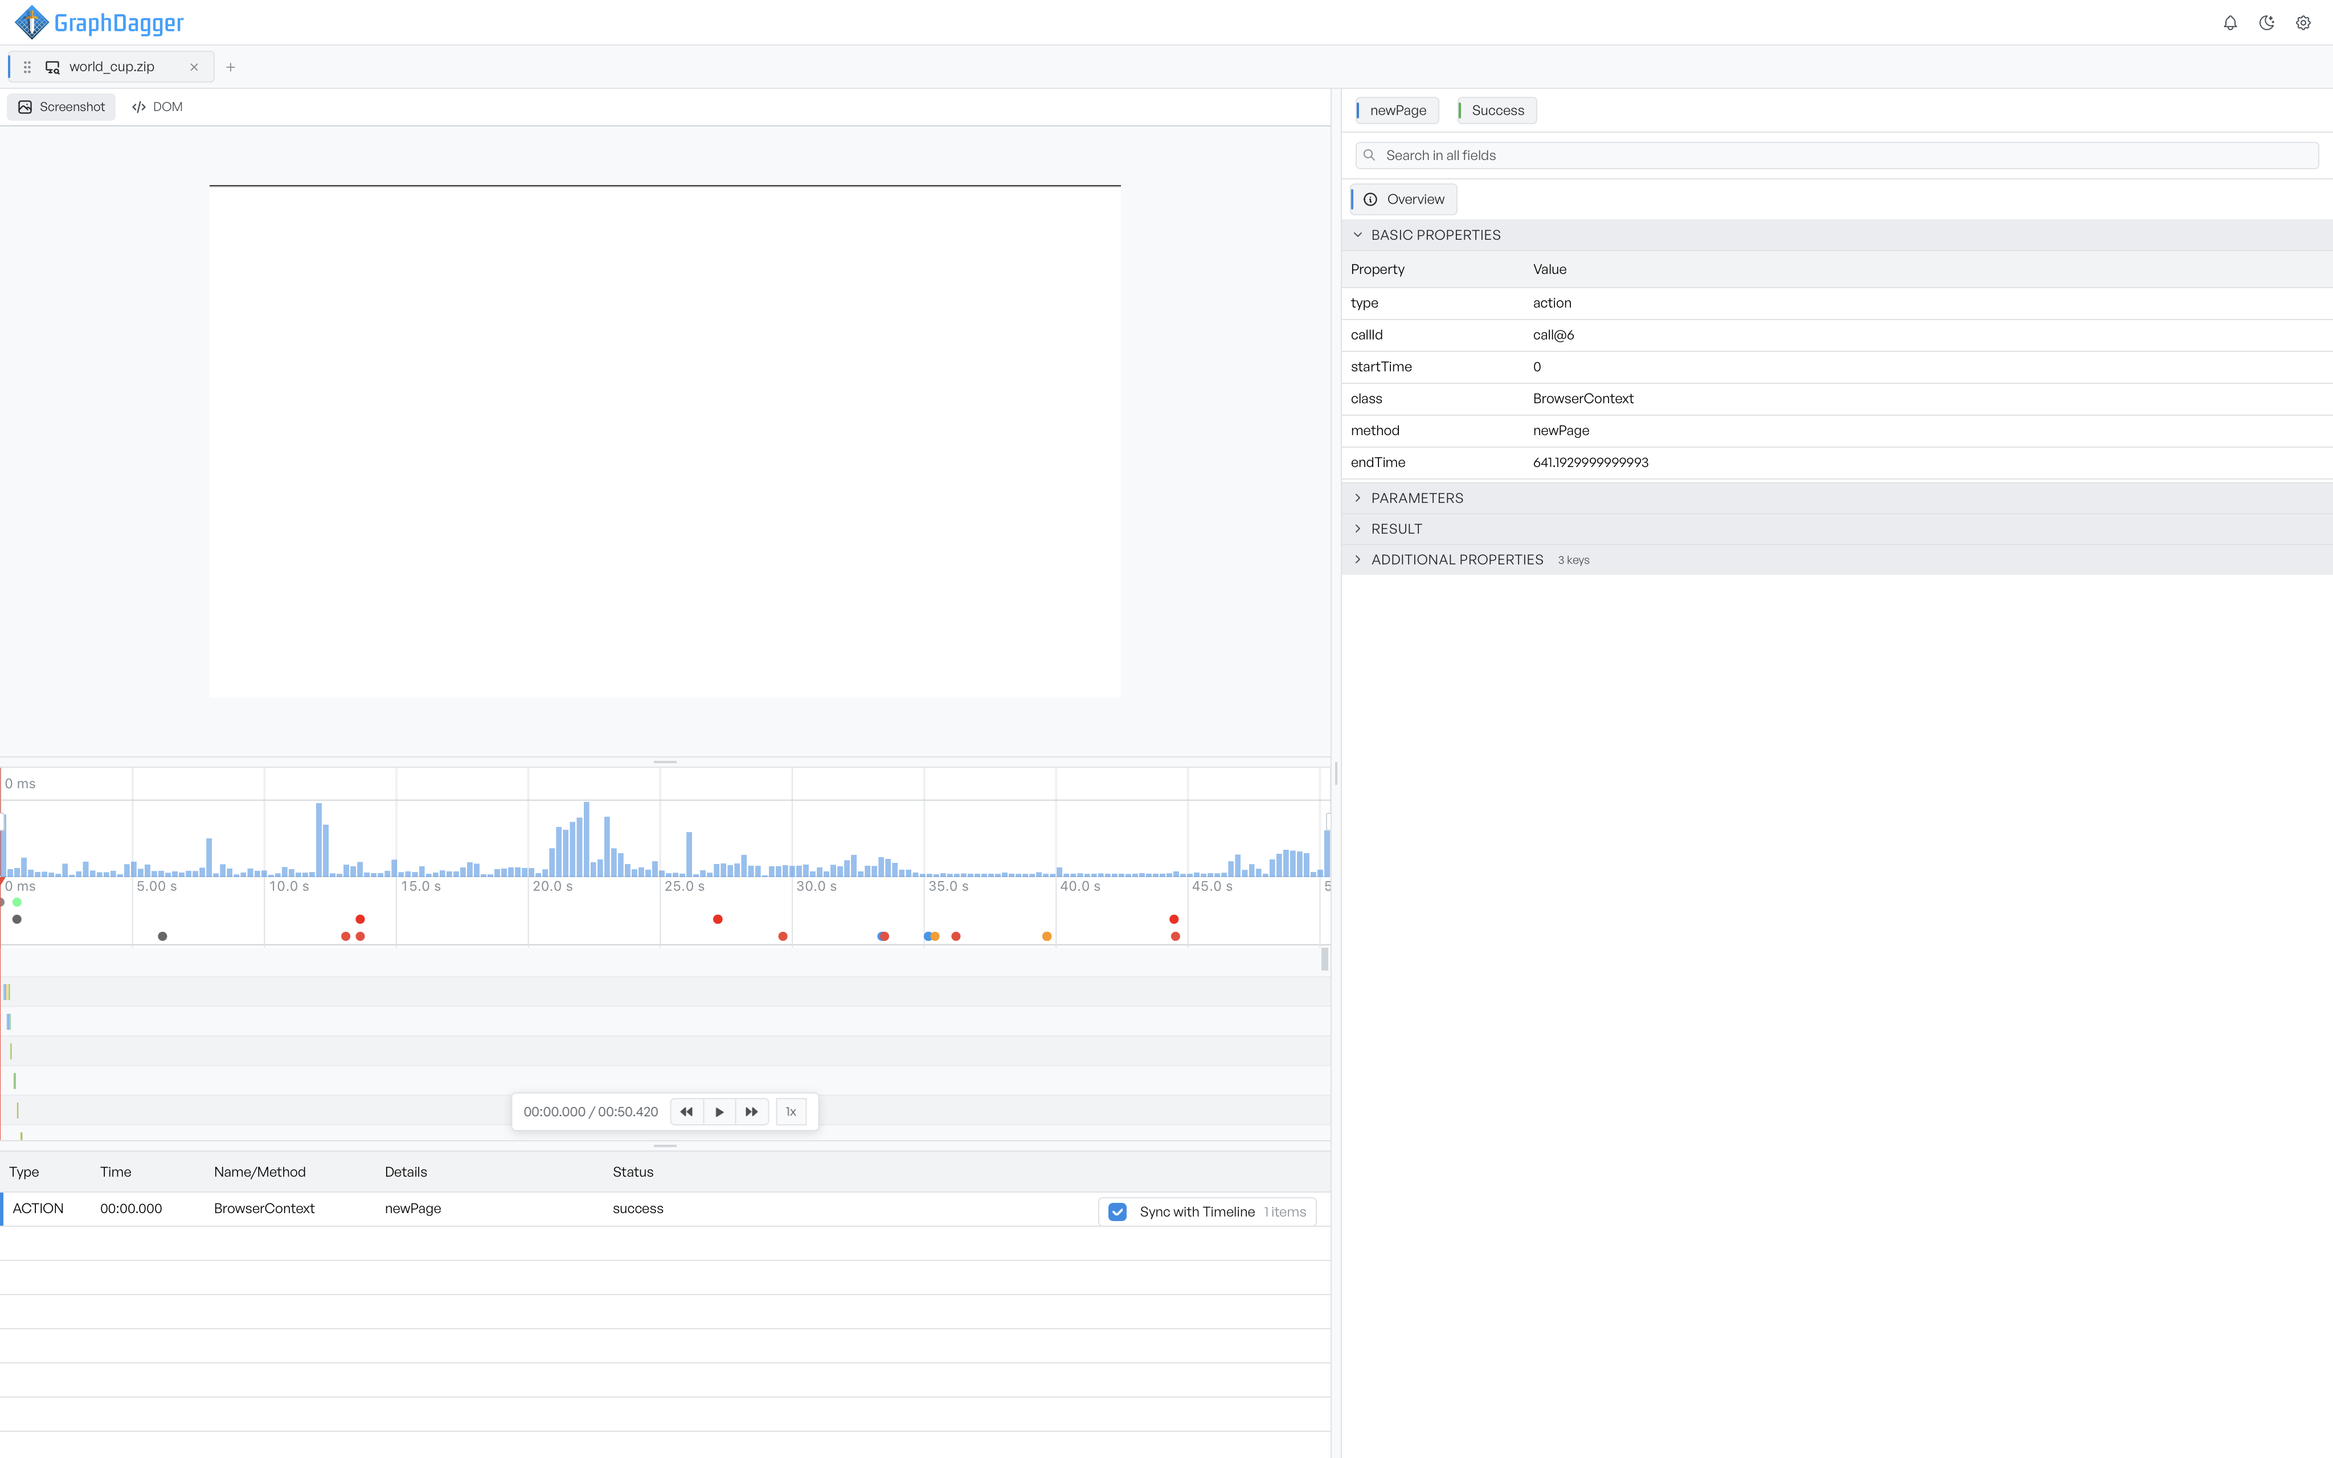The image size is (2333, 1458).
Task: Toggle Sync with Timeline checkbox
Action: [x=1118, y=1212]
